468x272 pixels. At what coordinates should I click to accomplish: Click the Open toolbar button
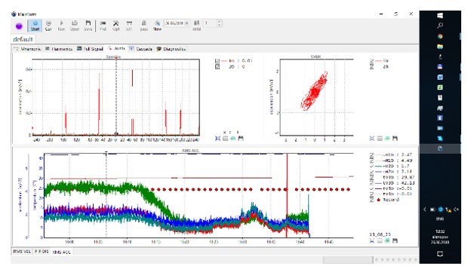(75, 26)
